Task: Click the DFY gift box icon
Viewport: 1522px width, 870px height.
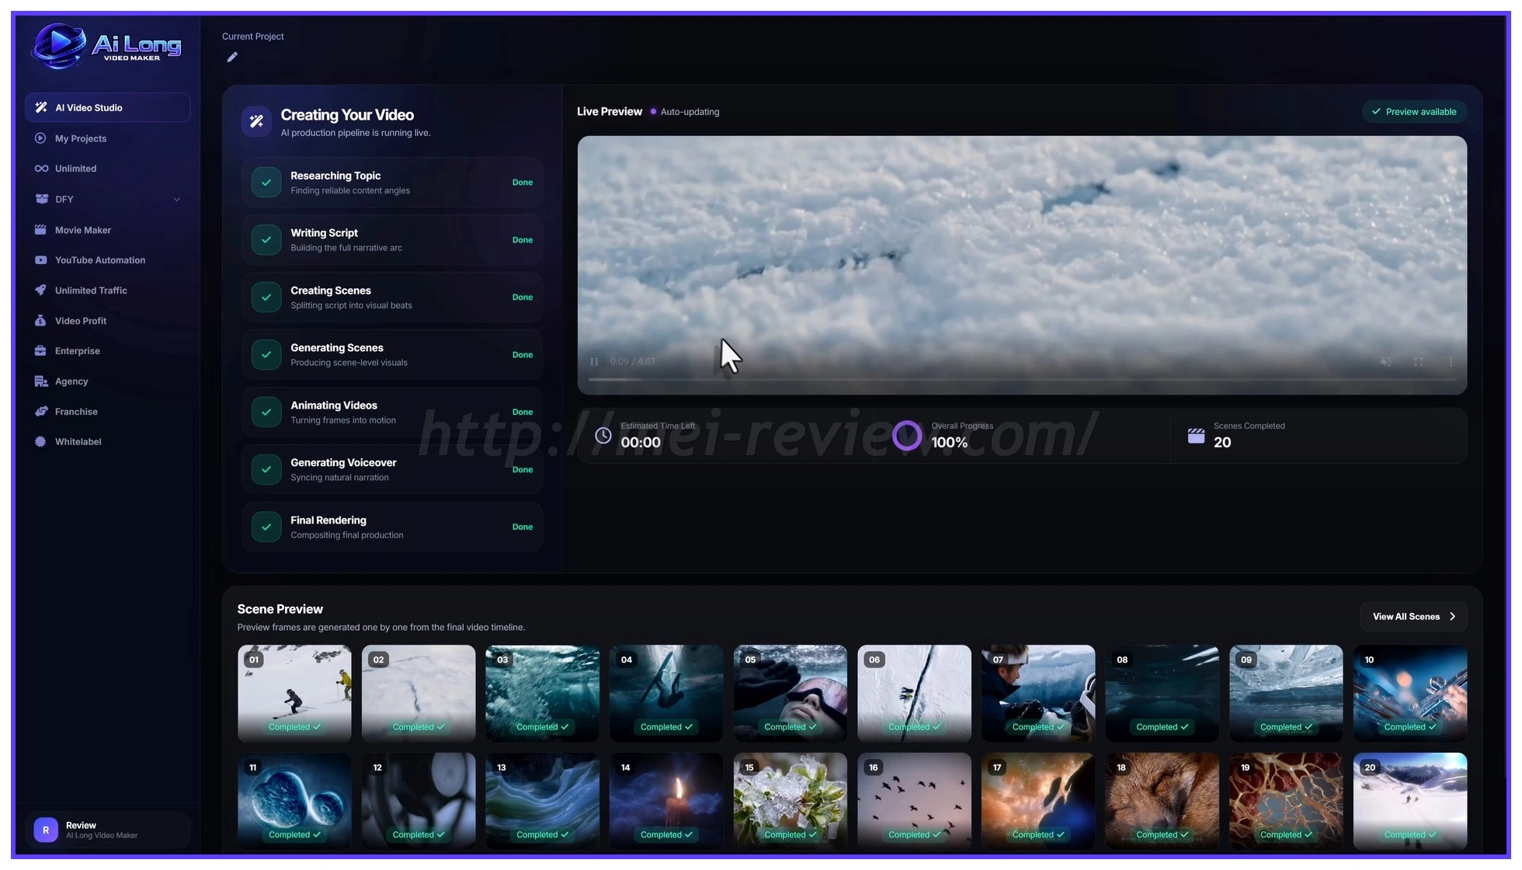Action: (41, 199)
